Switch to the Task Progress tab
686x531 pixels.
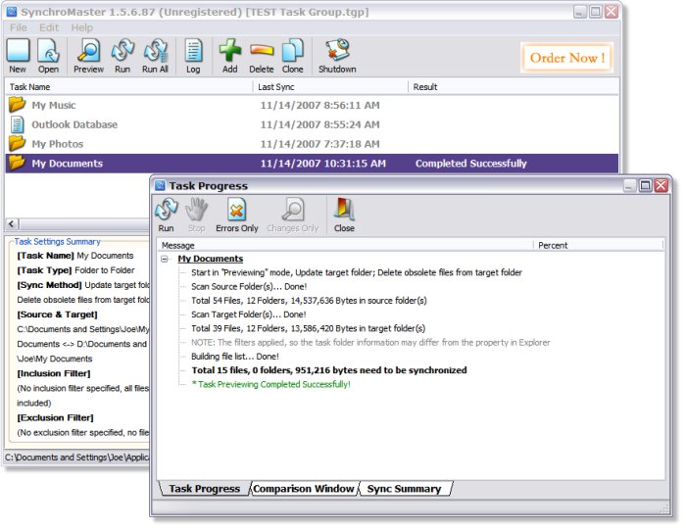pyautogui.click(x=204, y=489)
